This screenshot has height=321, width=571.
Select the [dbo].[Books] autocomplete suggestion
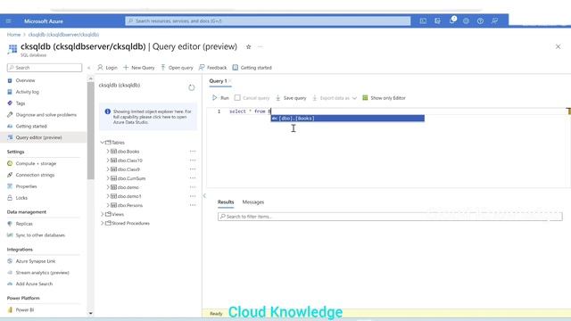pos(347,119)
